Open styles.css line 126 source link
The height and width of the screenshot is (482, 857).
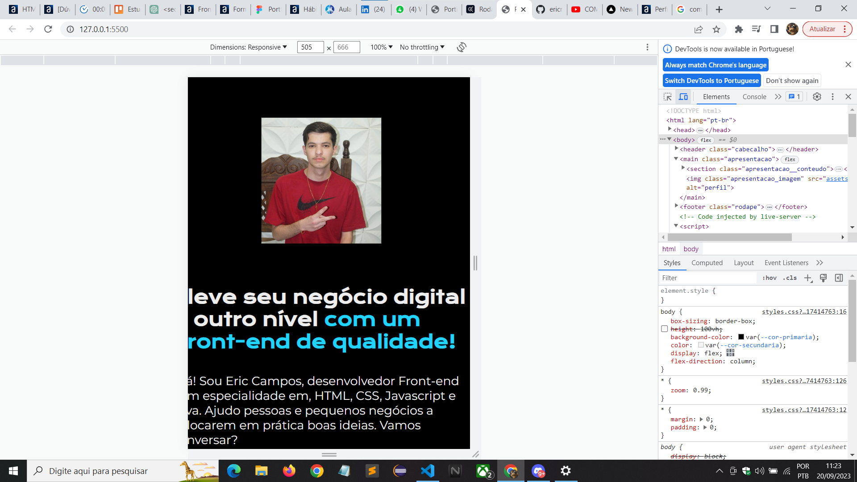click(x=804, y=381)
